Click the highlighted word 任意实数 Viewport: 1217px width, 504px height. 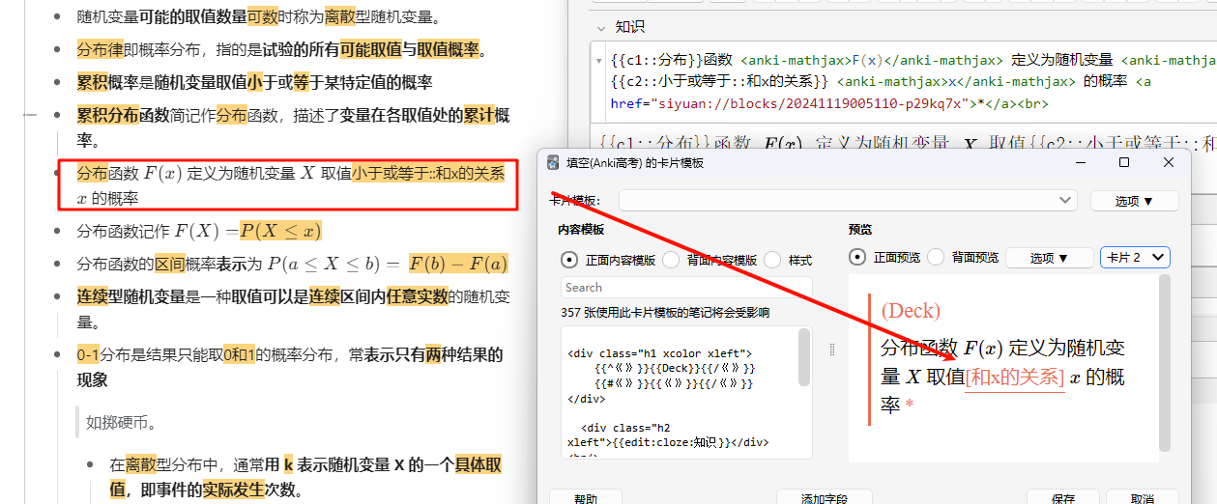click(418, 298)
